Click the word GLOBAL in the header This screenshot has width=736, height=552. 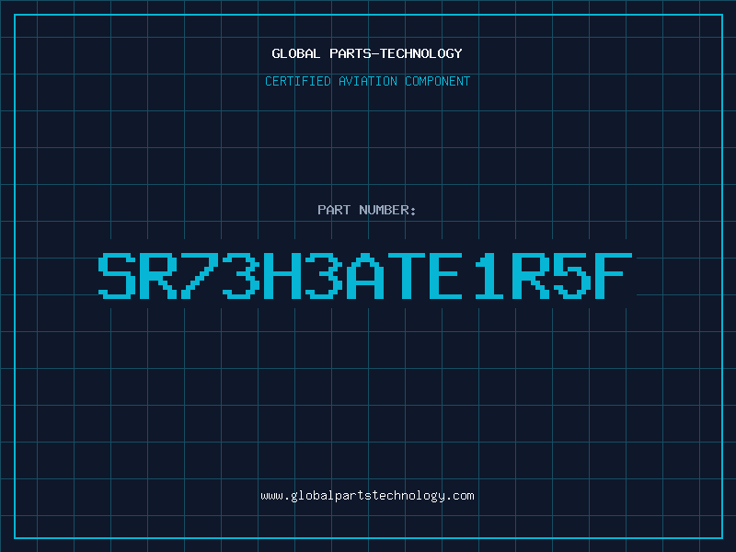[x=295, y=53]
